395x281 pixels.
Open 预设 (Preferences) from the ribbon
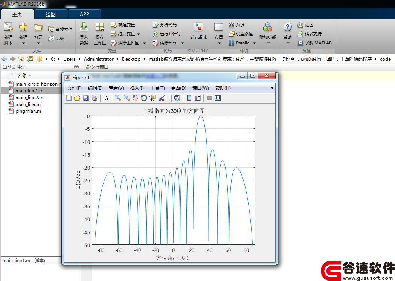pos(236,25)
